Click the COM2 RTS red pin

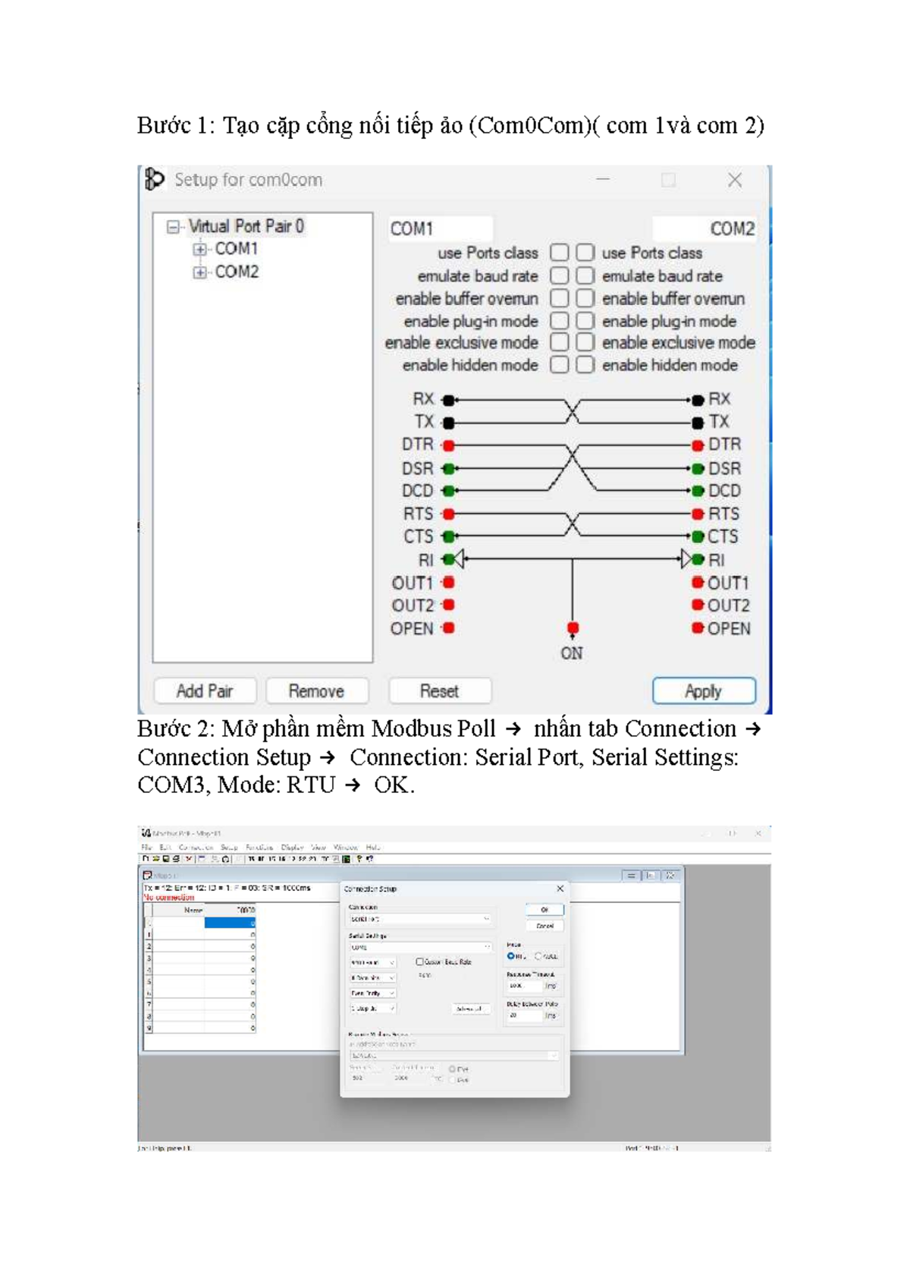[x=698, y=514]
